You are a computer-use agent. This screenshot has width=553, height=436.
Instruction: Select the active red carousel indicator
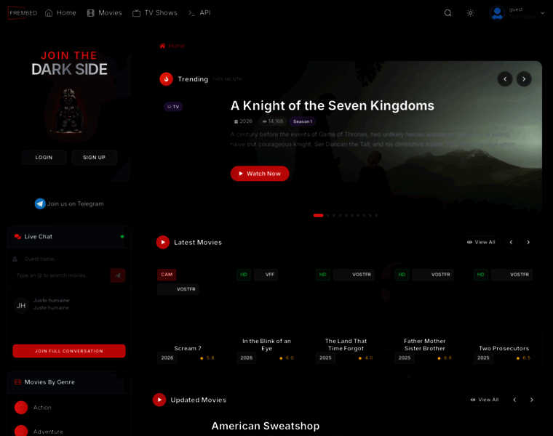(x=318, y=215)
